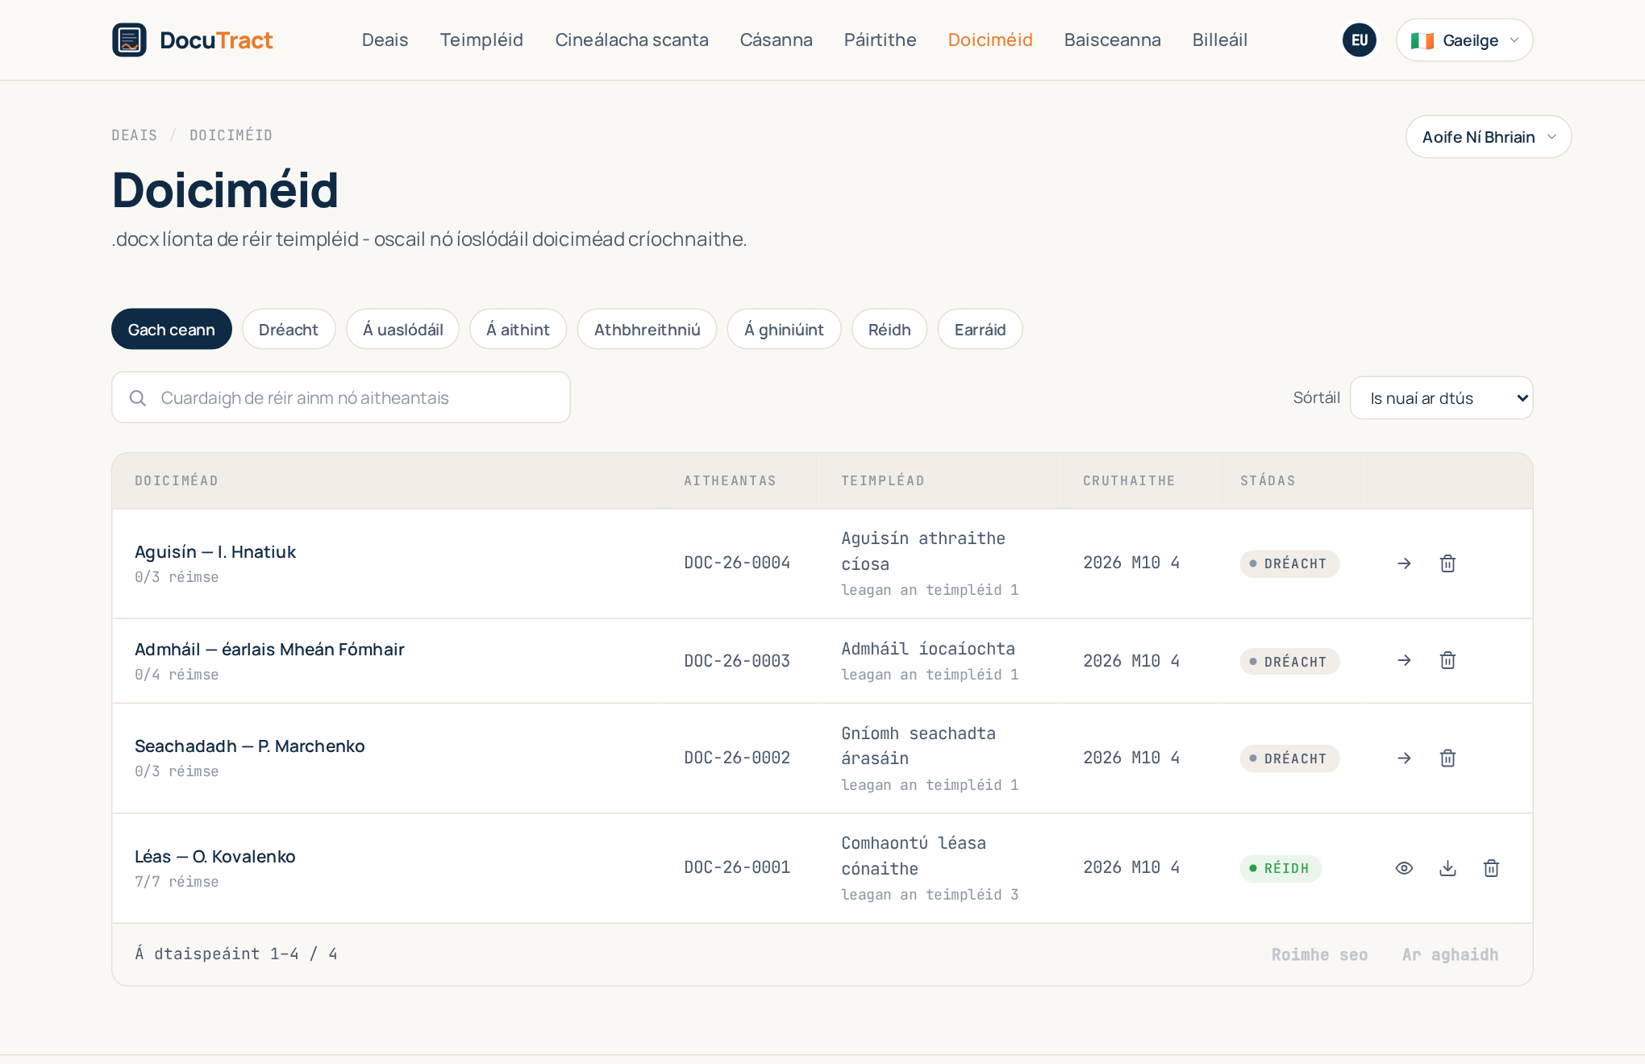The image size is (1645, 1064).
Task: Filter by Athbhreithniú status
Action: pyautogui.click(x=647, y=329)
